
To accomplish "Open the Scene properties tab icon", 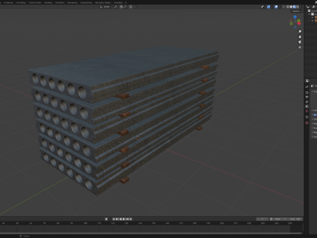I will [x=306, y=106].
